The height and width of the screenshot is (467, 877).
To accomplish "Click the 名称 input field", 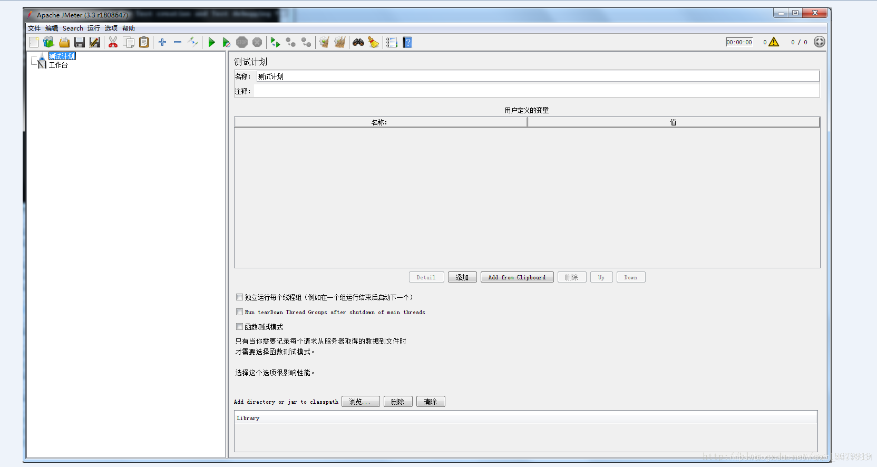I will tap(538, 76).
